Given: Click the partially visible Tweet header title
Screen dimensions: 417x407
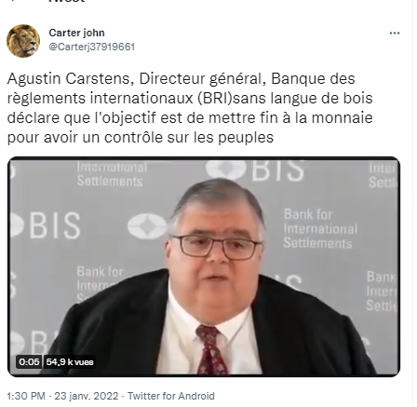Looking at the screenshot, I should pos(67,2).
